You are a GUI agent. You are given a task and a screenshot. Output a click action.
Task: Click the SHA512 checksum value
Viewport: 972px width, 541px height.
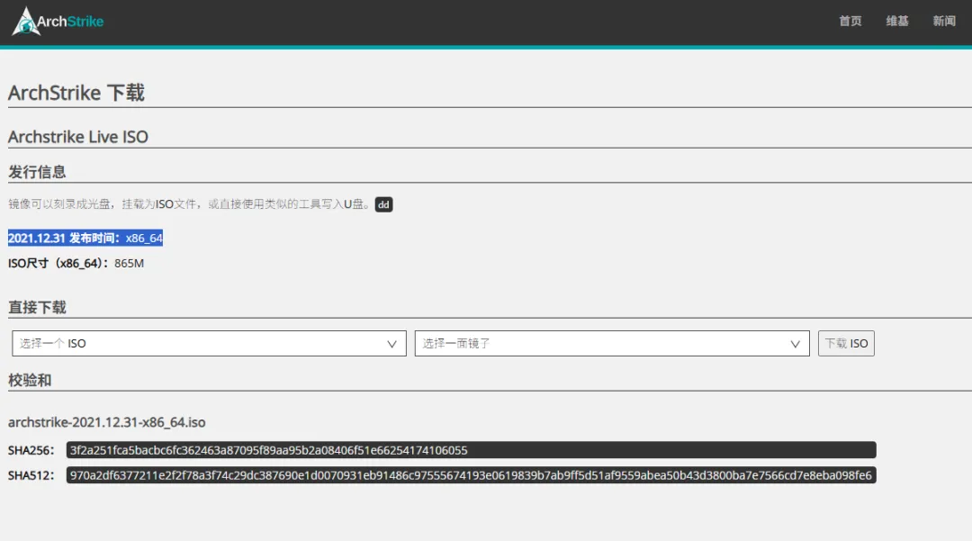point(471,475)
